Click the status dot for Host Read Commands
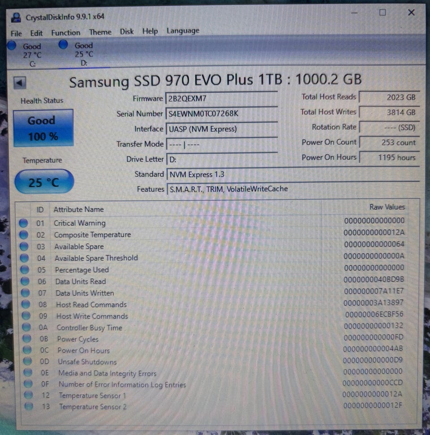This screenshot has height=435, width=430. (x=26, y=304)
